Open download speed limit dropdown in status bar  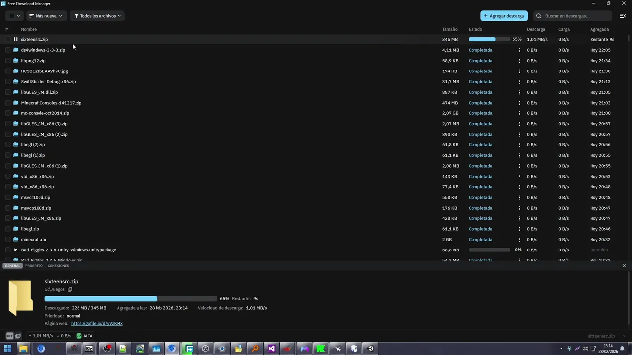tap(41, 336)
